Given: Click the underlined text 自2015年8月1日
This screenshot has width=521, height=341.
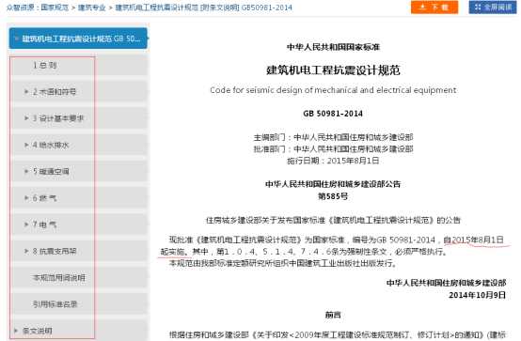Looking at the screenshot, I should tap(474, 240).
